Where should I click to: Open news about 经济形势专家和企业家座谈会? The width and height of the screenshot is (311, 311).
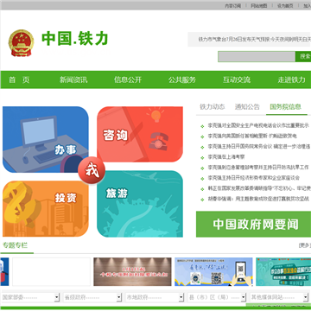click(x=254, y=178)
